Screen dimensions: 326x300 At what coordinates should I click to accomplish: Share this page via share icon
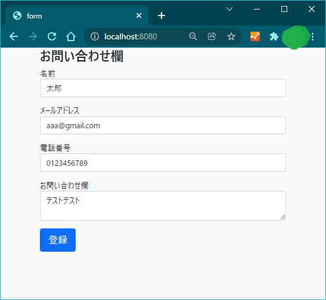pos(212,36)
